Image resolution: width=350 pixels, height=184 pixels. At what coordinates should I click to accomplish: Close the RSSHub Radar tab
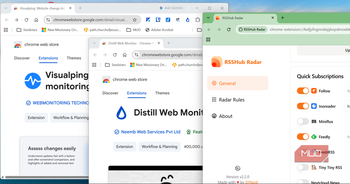click(x=273, y=18)
